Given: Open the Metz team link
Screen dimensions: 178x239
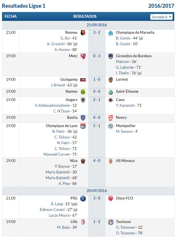Looking at the screenshot, I should pyautogui.click(x=73, y=56).
